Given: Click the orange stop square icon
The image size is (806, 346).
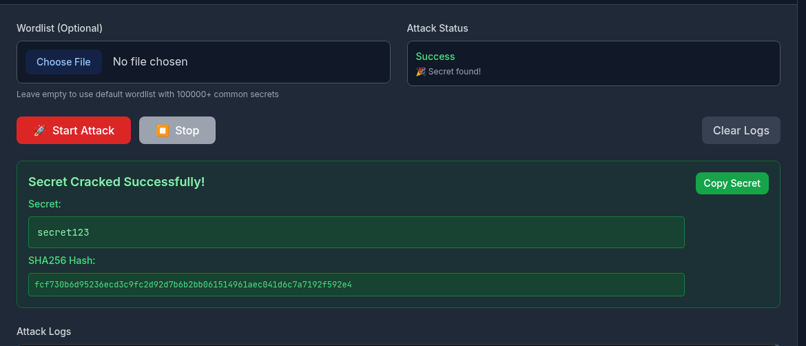Looking at the screenshot, I should pos(163,131).
